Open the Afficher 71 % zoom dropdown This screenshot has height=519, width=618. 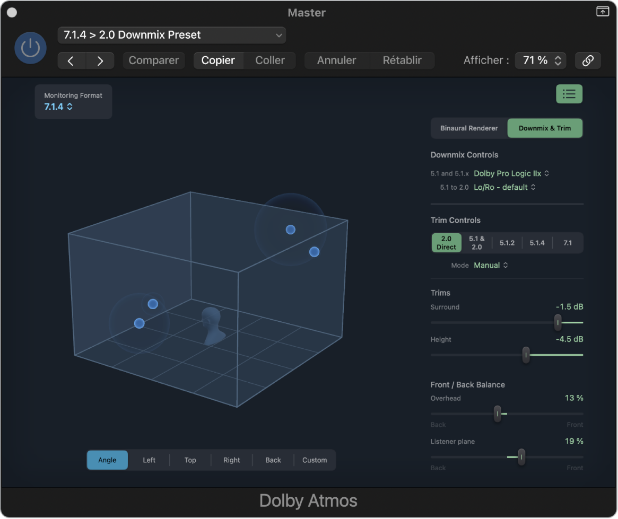coord(541,60)
